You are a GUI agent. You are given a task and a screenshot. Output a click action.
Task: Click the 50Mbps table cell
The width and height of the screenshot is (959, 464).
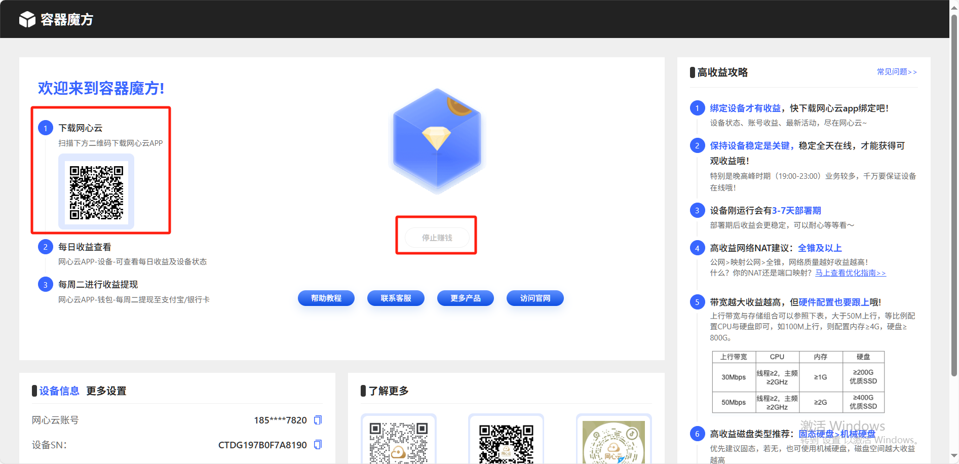(x=734, y=402)
